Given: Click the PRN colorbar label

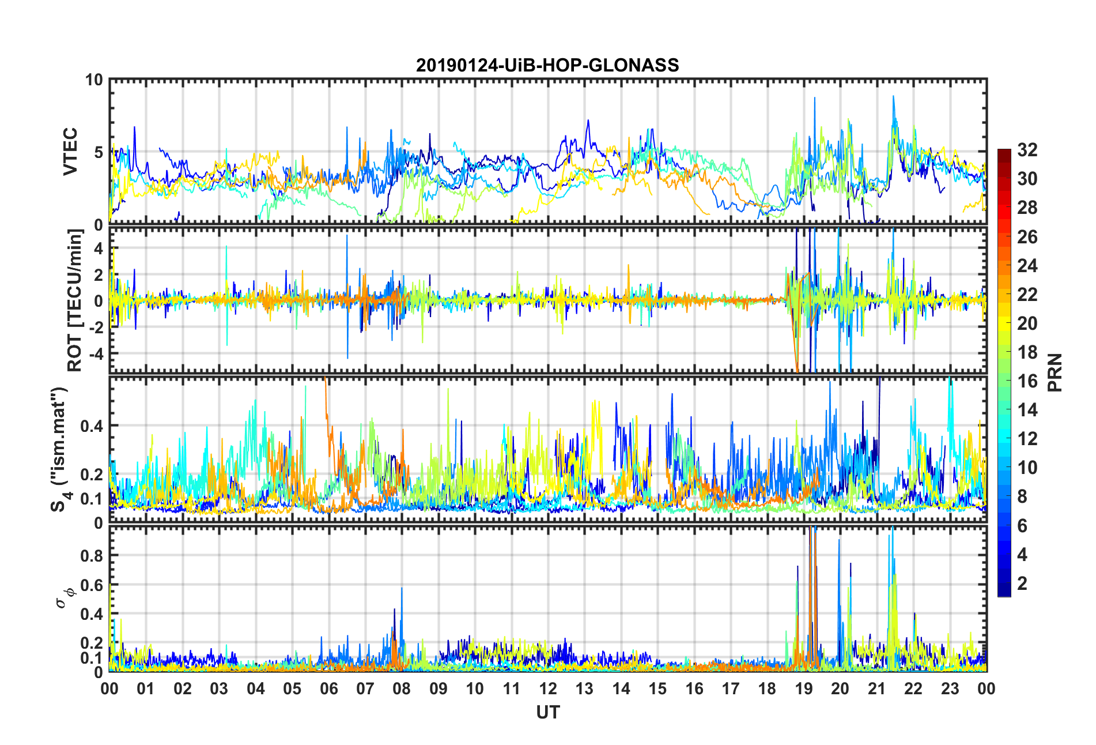Looking at the screenshot, I should 1055,372.
